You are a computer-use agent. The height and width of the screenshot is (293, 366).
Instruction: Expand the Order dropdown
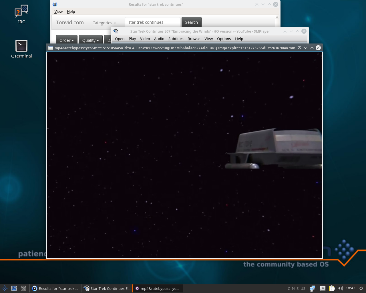coord(67,40)
